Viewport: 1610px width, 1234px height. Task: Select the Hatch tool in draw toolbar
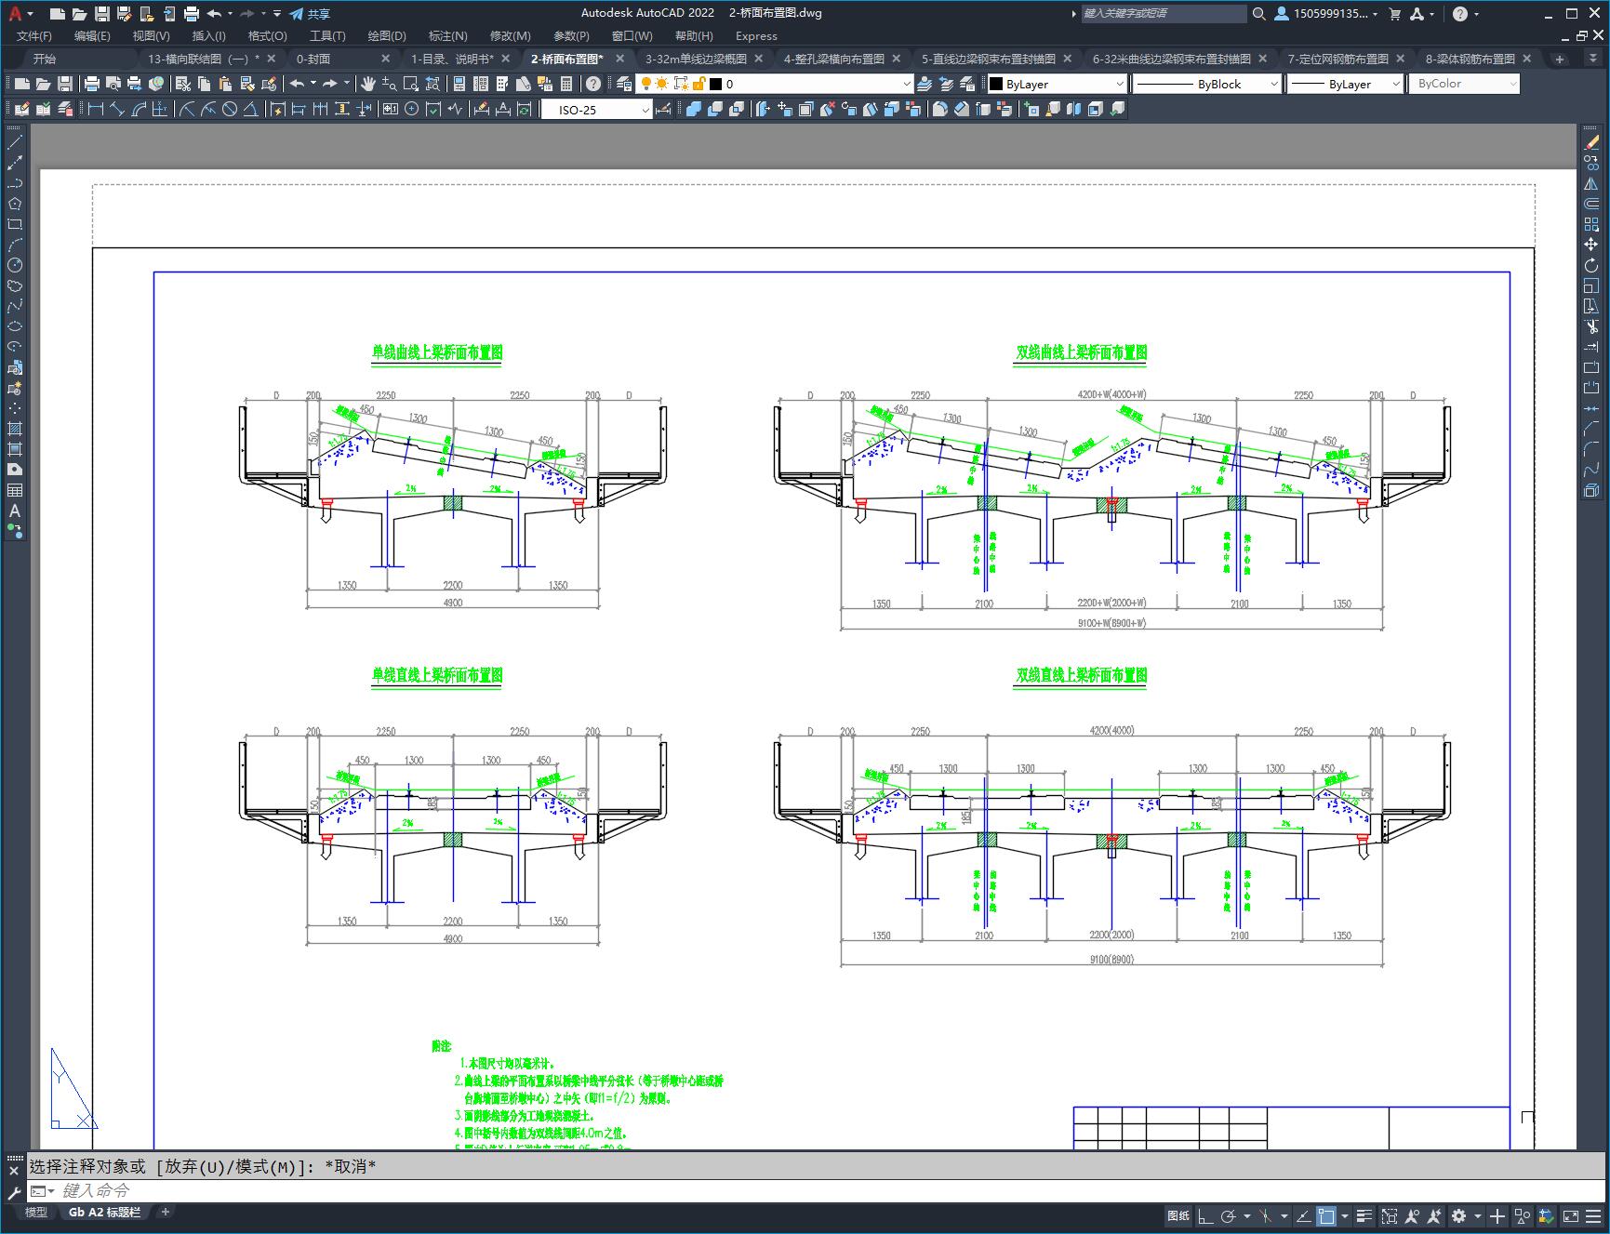pos(15,429)
